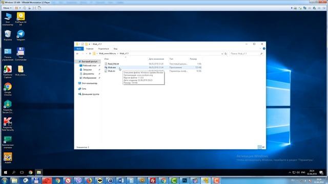Click the host Firefox taskbar icon
Viewport: 328px width, 184px height.
(89, 180)
